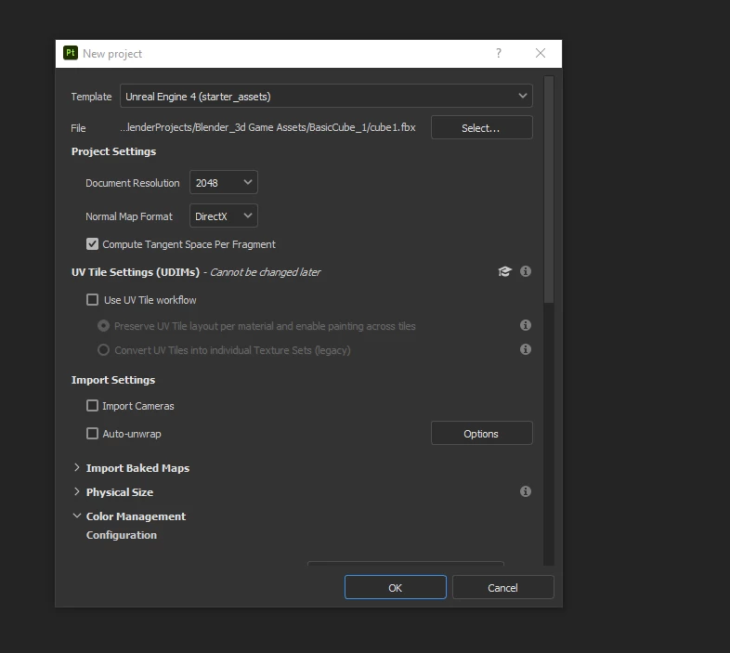Confirm with the OK button
The image size is (730, 653).
tap(396, 587)
